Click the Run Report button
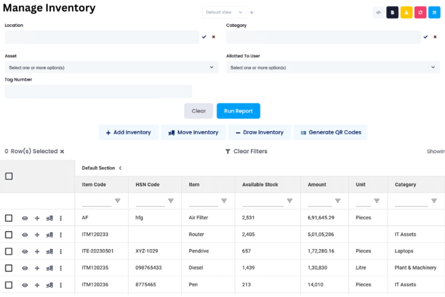 tap(238, 111)
